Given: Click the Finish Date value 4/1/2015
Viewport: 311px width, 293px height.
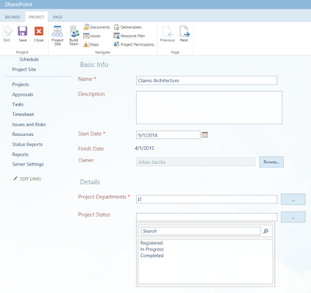Looking at the screenshot, I should coord(145,148).
